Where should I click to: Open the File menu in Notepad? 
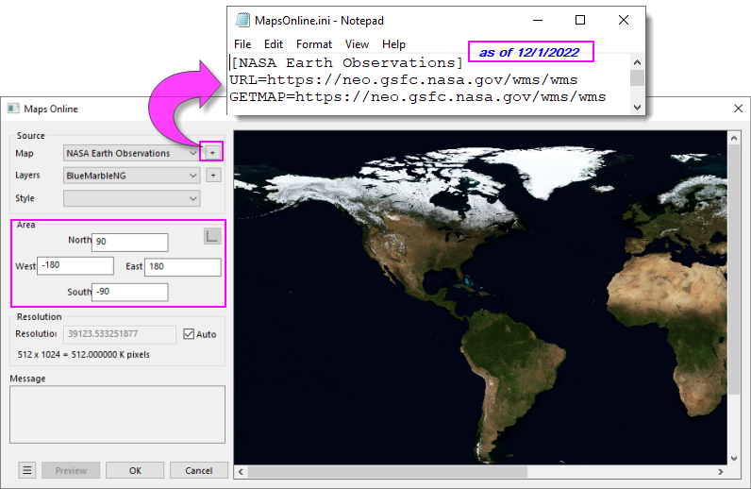coord(242,44)
